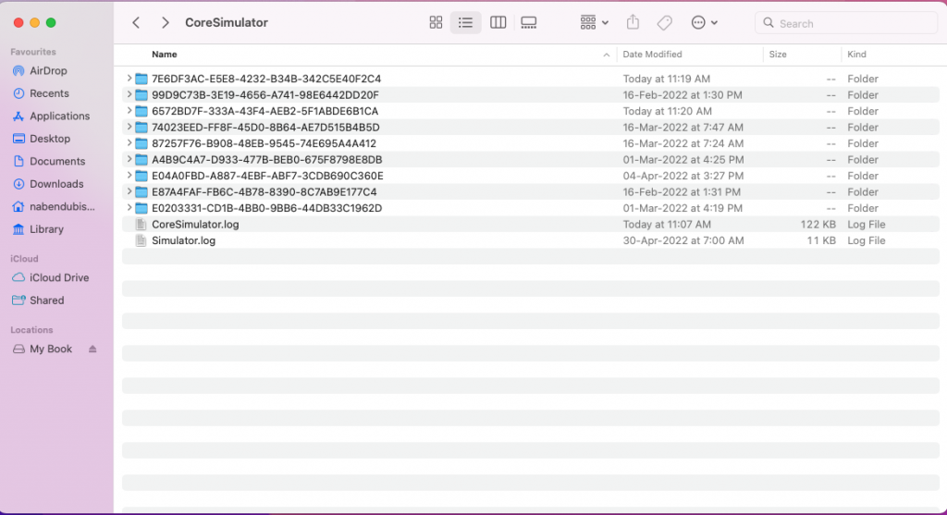Select the A4B9C4A7-D933-477B-BEB0-675F8798E8DB folder name
This screenshot has height=515, width=947.
[267, 160]
